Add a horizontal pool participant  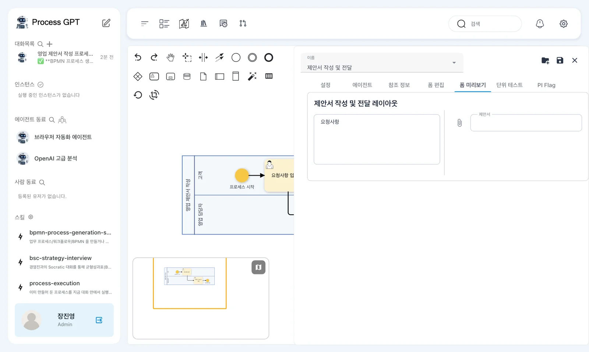220,76
